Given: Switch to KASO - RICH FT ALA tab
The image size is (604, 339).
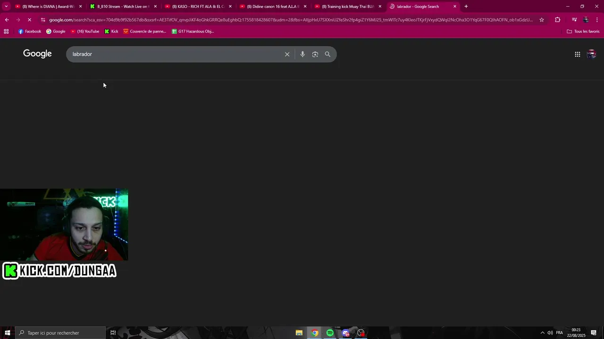Looking at the screenshot, I should [199, 7].
